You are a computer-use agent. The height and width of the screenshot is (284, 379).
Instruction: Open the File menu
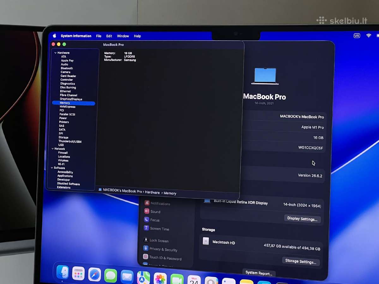click(x=99, y=36)
